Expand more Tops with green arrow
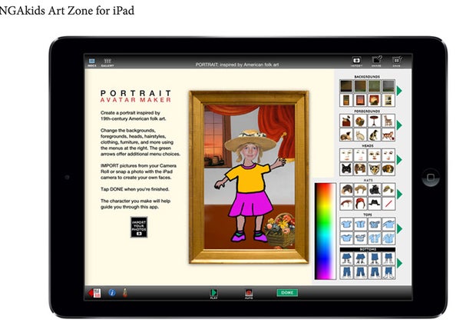476x323 pixels. (x=399, y=228)
